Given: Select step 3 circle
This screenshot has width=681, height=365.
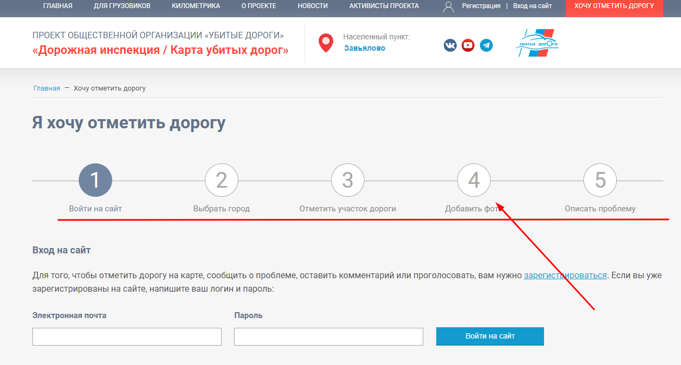Looking at the screenshot, I should 348,180.
